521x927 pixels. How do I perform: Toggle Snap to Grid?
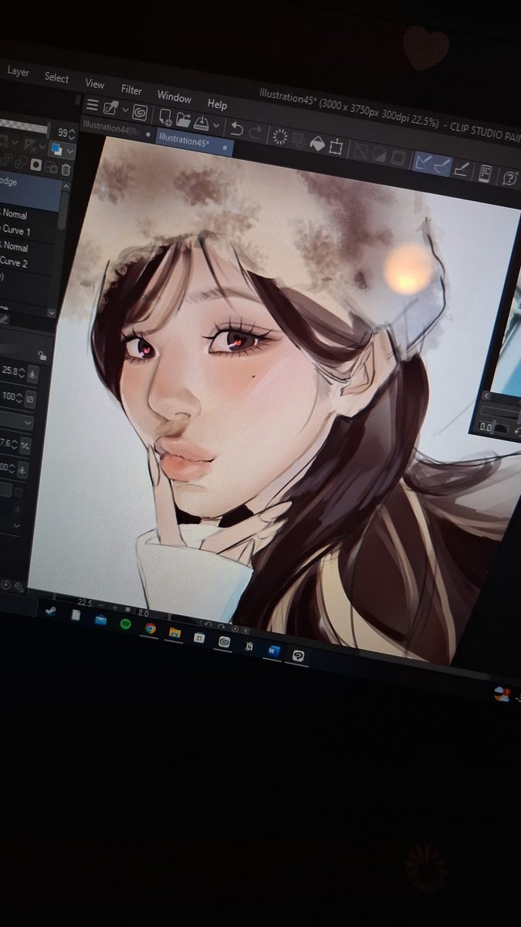pos(463,168)
